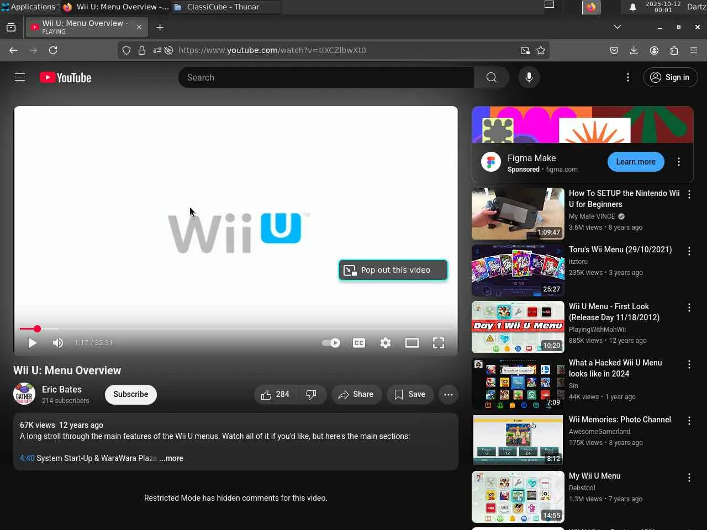
Task: Open picture-in-picture from address bar
Action: click(525, 50)
